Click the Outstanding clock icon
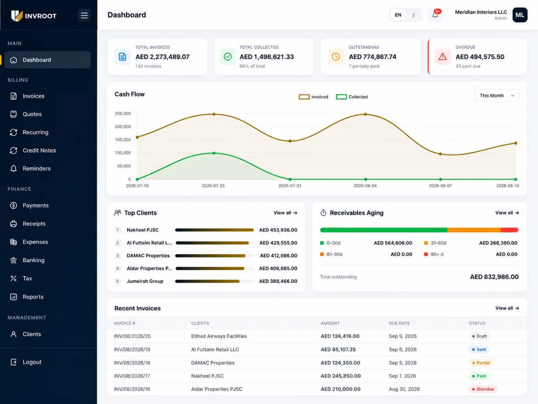Screen dimensions: 538x404 (x=335, y=57)
